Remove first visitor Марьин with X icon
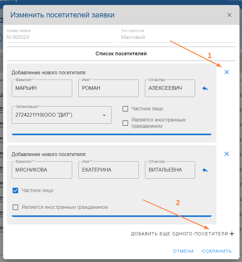 click(x=226, y=72)
